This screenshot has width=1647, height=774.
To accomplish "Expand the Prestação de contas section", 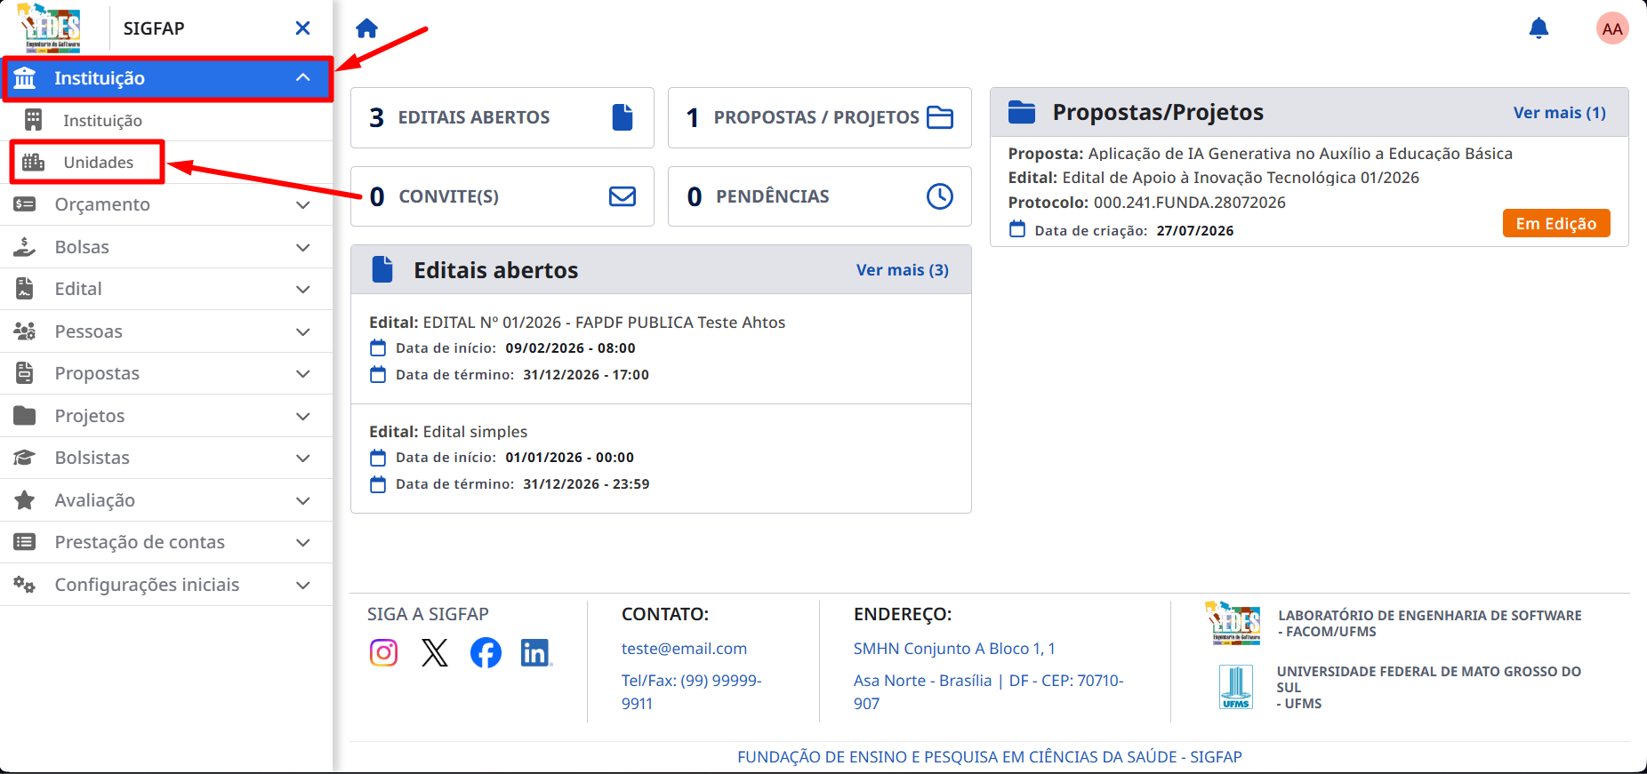I will click(x=166, y=542).
